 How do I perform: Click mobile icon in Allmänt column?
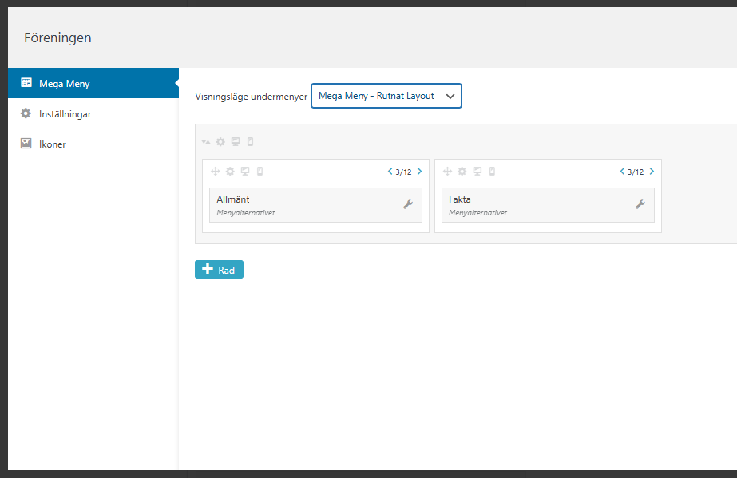tap(260, 171)
